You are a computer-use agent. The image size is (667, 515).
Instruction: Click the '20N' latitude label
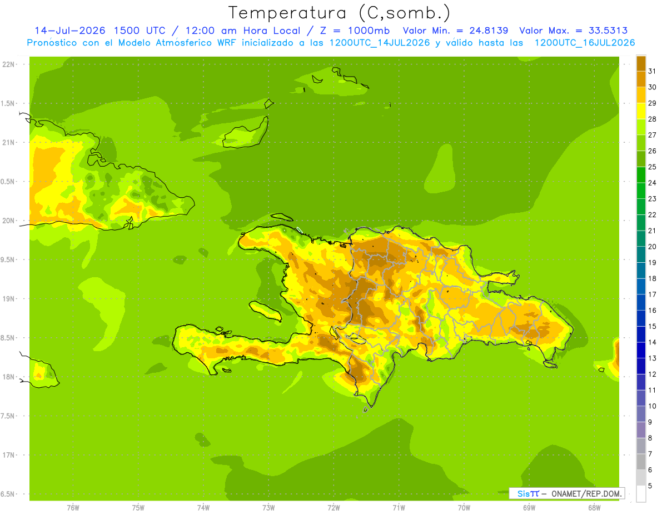tap(9, 221)
